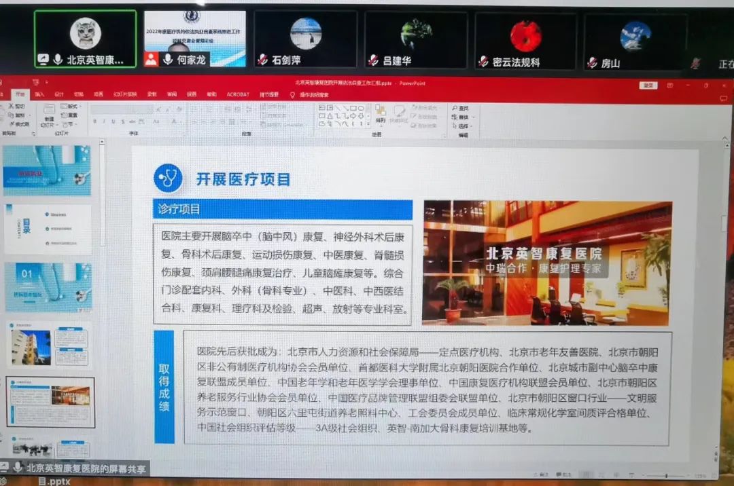Image resolution: width=734 pixels, height=486 pixels.
Task: Click the 取得成绩 vertical label
Action: coord(164,387)
